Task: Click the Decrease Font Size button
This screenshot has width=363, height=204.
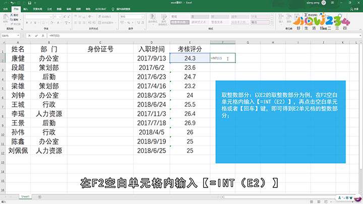Action: point(69,17)
